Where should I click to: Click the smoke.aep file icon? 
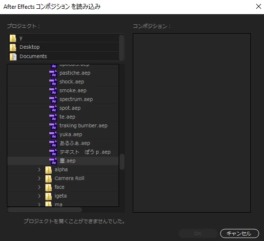point(53,91)
